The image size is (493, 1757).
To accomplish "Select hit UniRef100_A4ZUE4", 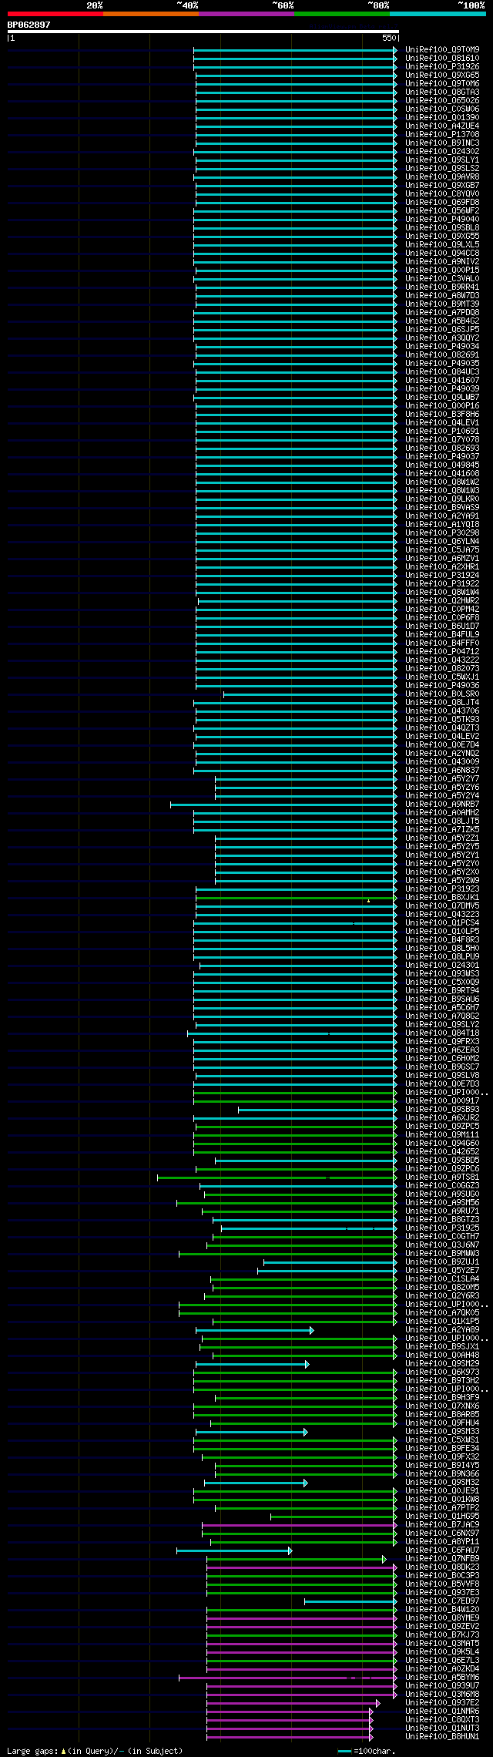I will pos(442,126).
